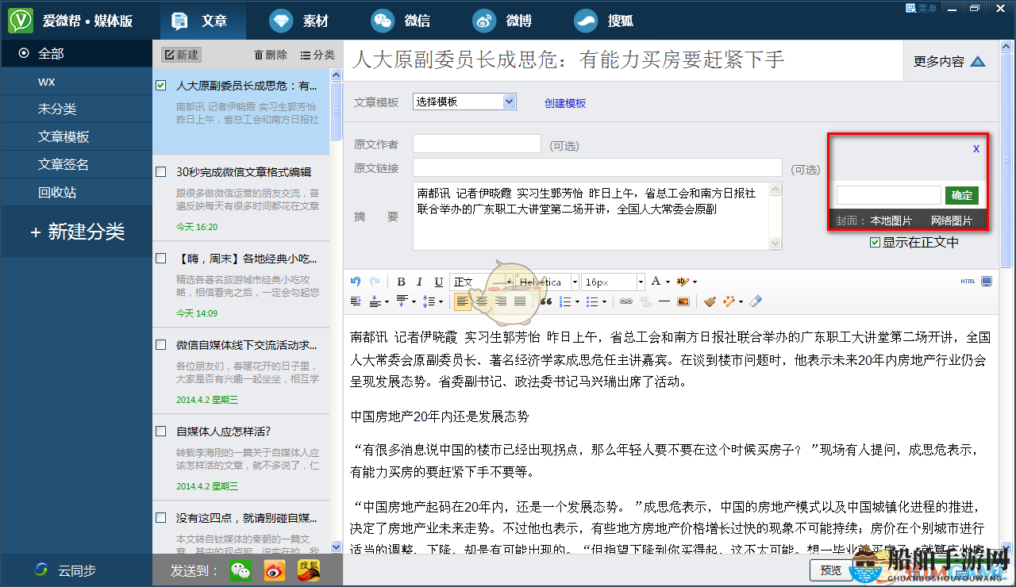
Task: Send article to WeChat icon
Action: [x=241, y=570]
